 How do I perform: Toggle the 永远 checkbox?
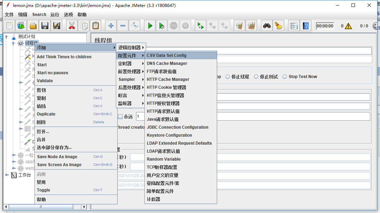(x=120, y=117)
